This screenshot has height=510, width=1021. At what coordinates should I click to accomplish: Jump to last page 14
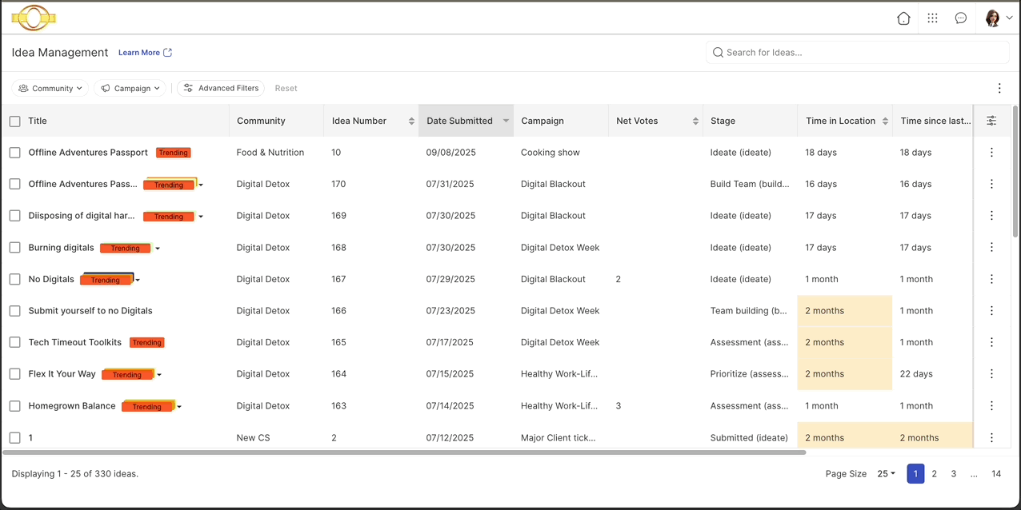point(996,474)
